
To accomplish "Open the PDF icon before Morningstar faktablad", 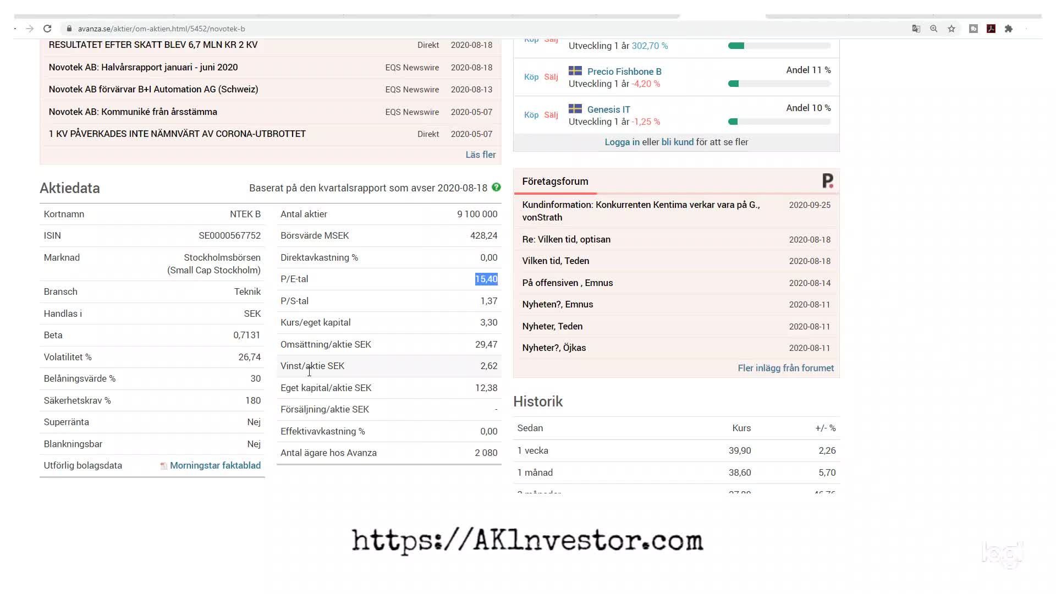I will [163, 466].
